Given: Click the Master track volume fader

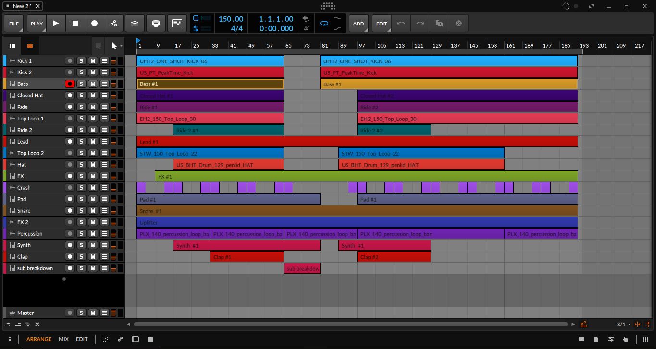Looking at the screenshot, I should point(114,313).
